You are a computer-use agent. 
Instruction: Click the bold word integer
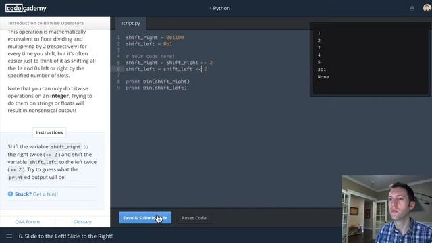59,96
